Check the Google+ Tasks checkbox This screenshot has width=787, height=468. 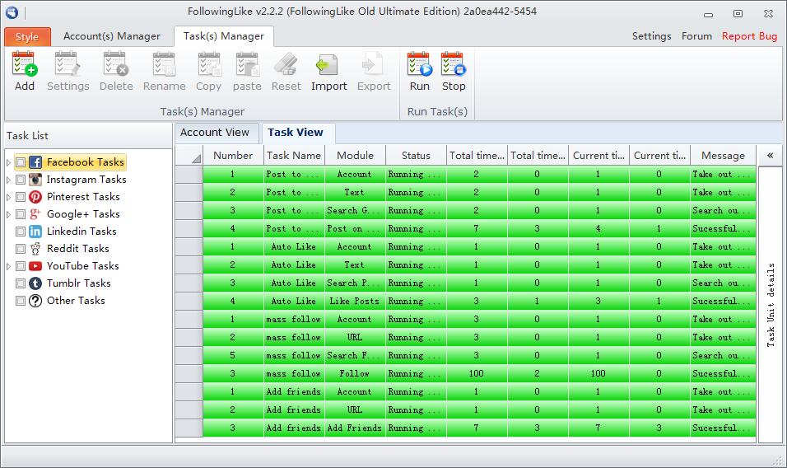click(x=21, y=214)
